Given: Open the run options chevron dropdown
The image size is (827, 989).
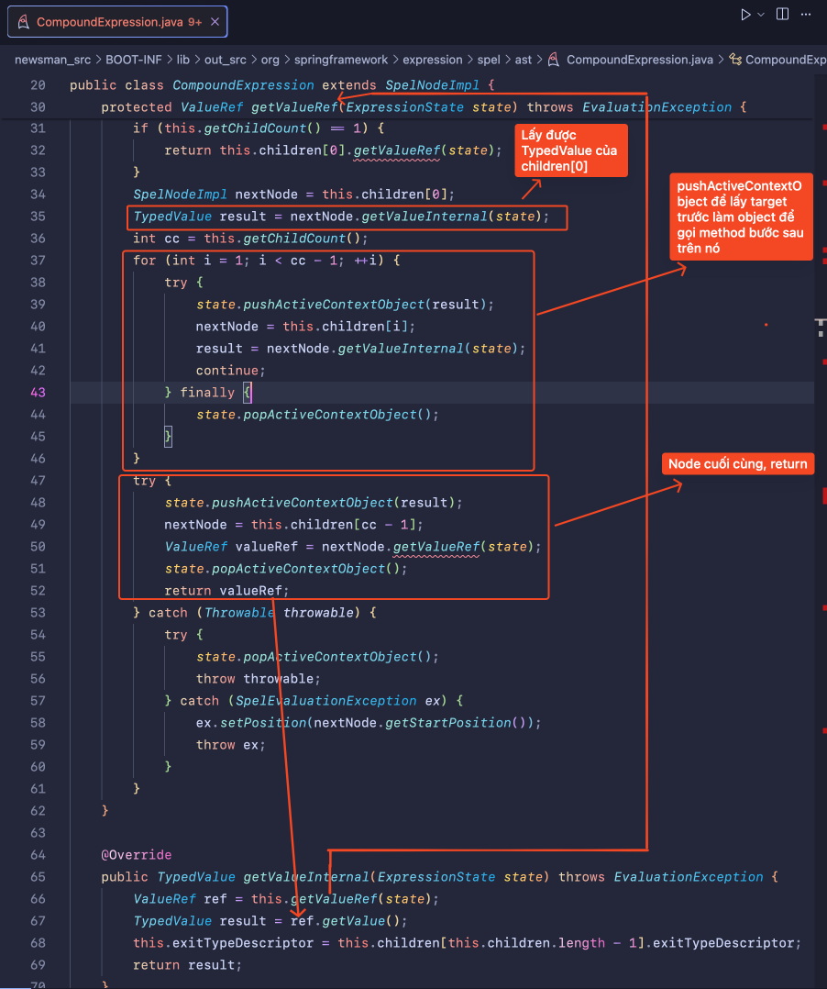Looking at the screenshot, I should pos(761,15).
